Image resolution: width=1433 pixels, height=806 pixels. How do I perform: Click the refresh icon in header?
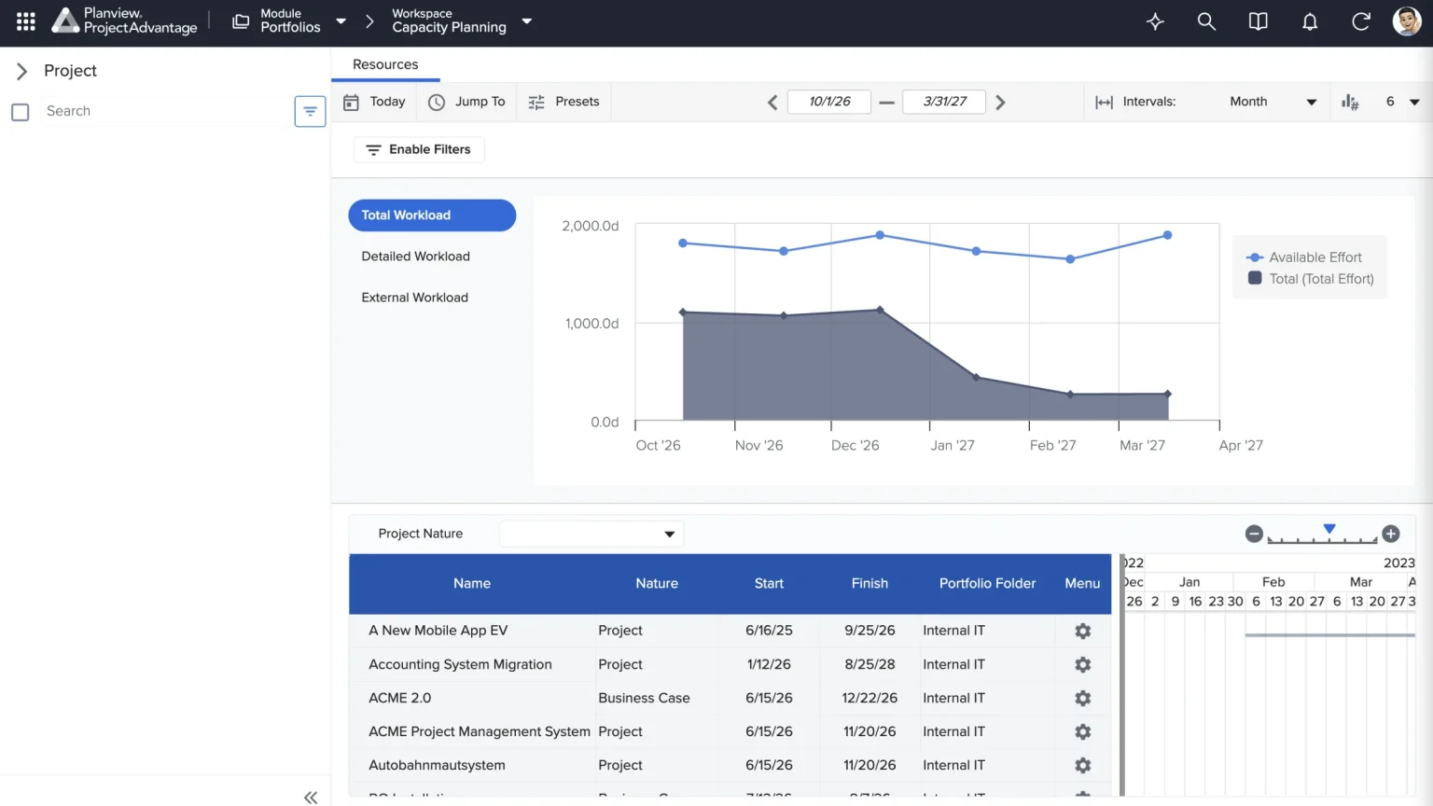coord(1361,21)
